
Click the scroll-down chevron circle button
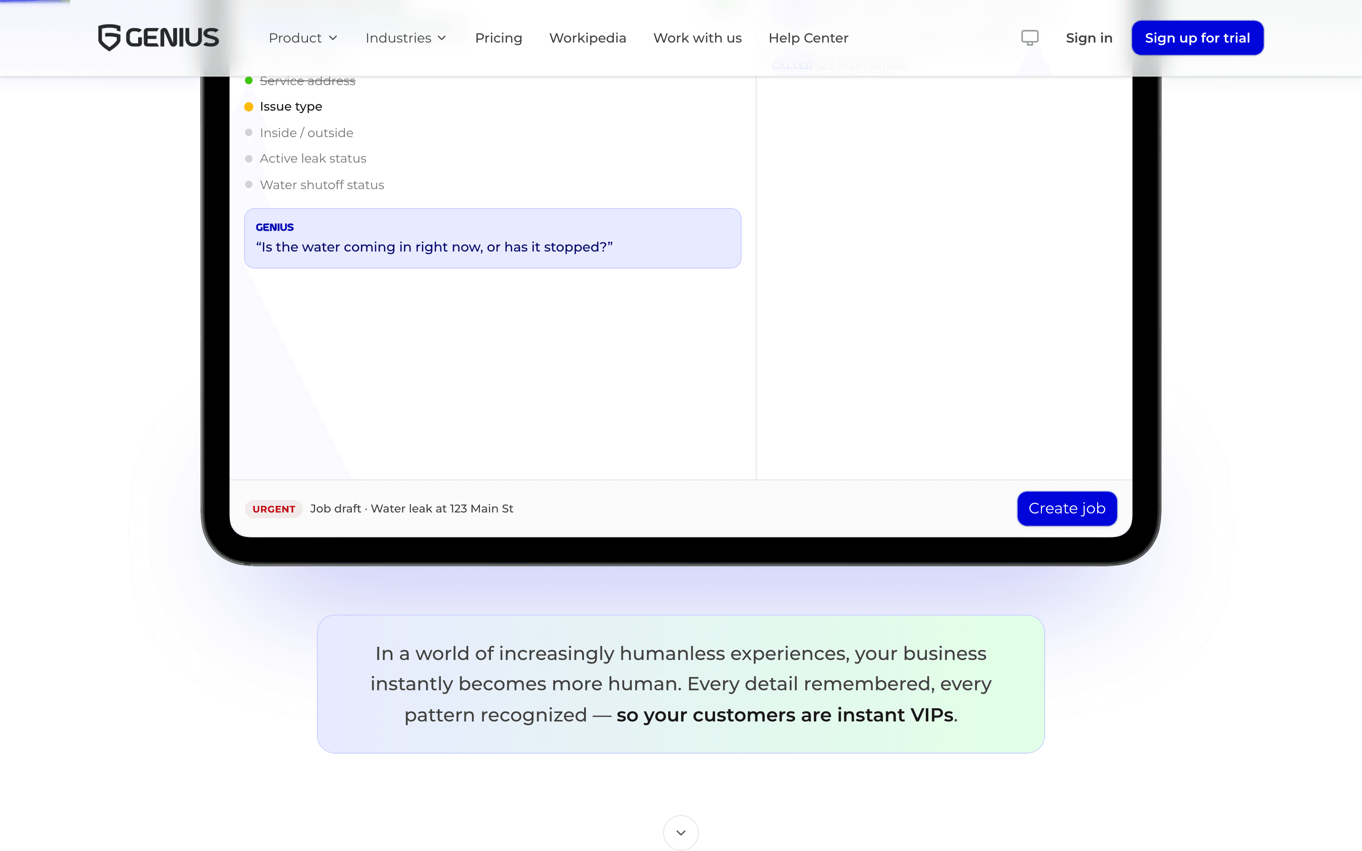pos(681,833)
